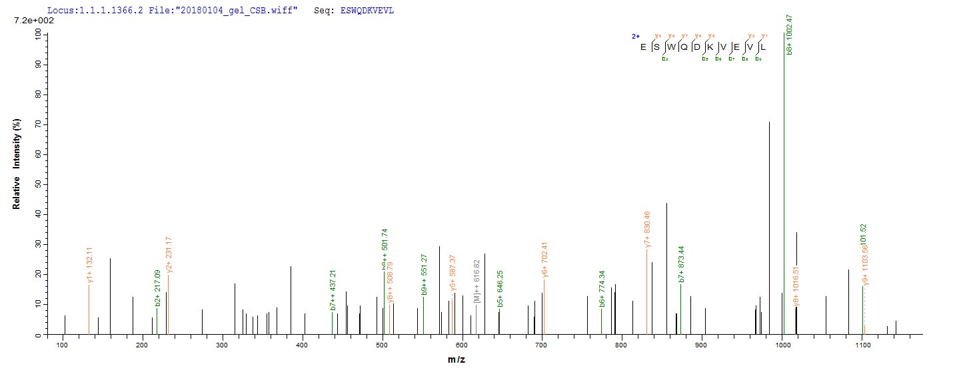Click the y1+ 132.11 ion label
Screen dimensions: 957x374
[90, 266]
